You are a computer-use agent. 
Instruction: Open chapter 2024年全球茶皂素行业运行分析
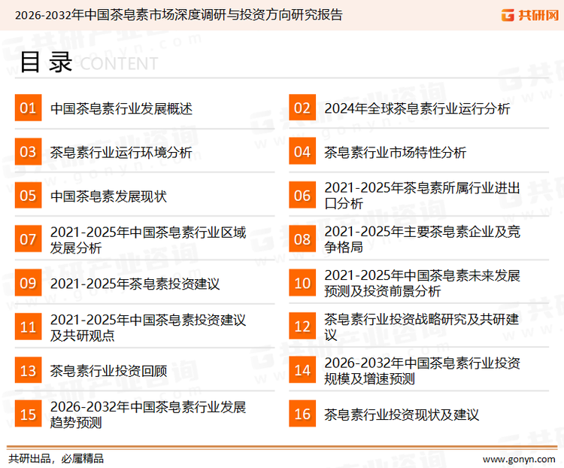[x=417, y=109]
